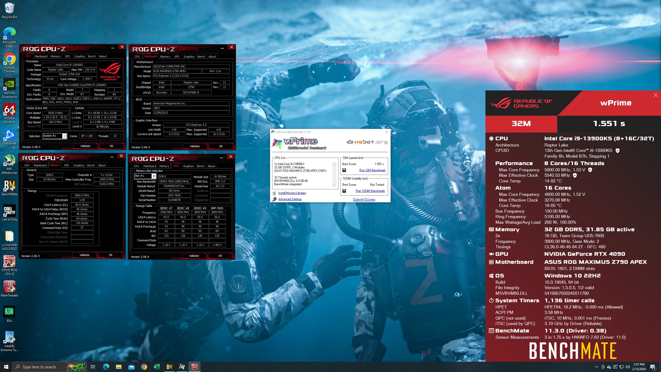Select the 32M tab in BenchMate panel

point(521,123)
